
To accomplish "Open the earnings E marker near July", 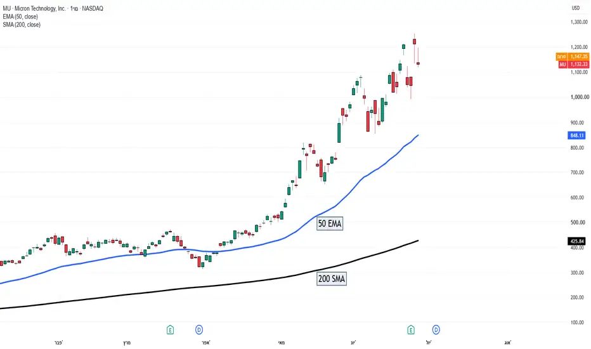I will [x=411, y=330].
